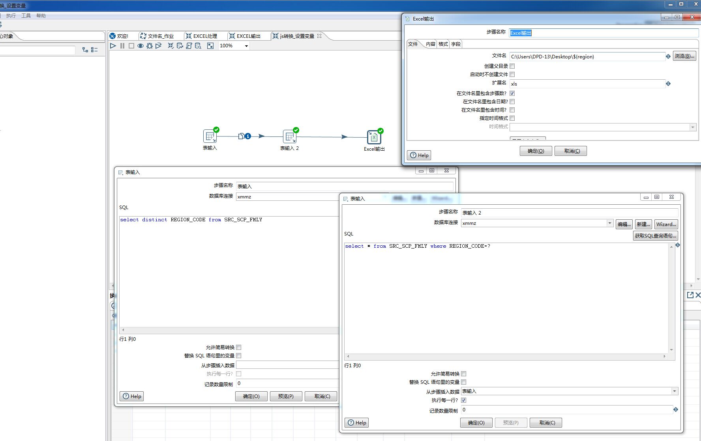Toggle the execution results pane icon

(210, 46)
